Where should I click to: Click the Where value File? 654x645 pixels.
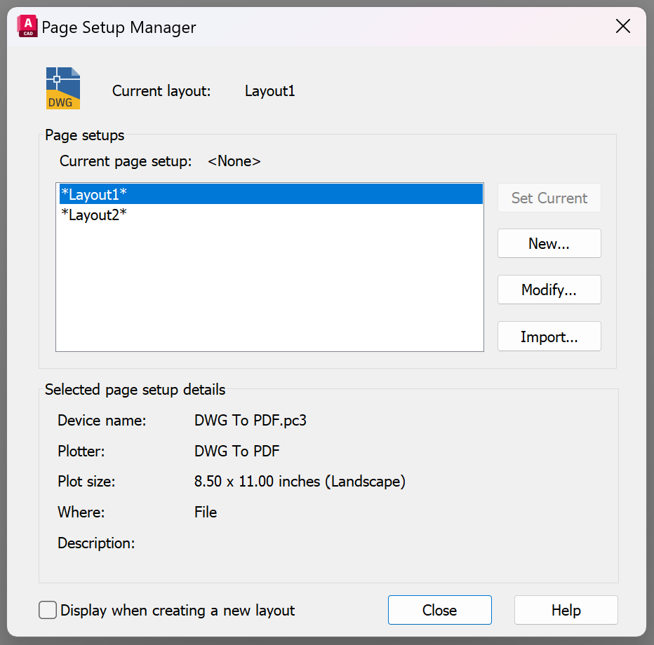click(x=206, y=512)
